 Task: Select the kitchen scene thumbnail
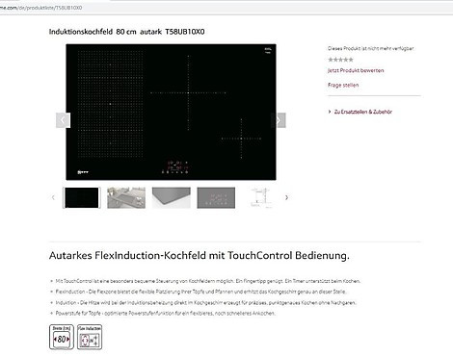(126, 197)
